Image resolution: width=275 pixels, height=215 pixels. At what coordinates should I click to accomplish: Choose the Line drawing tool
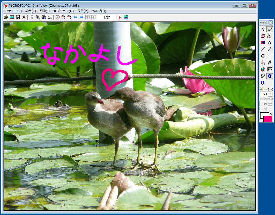tap(263, 49)
